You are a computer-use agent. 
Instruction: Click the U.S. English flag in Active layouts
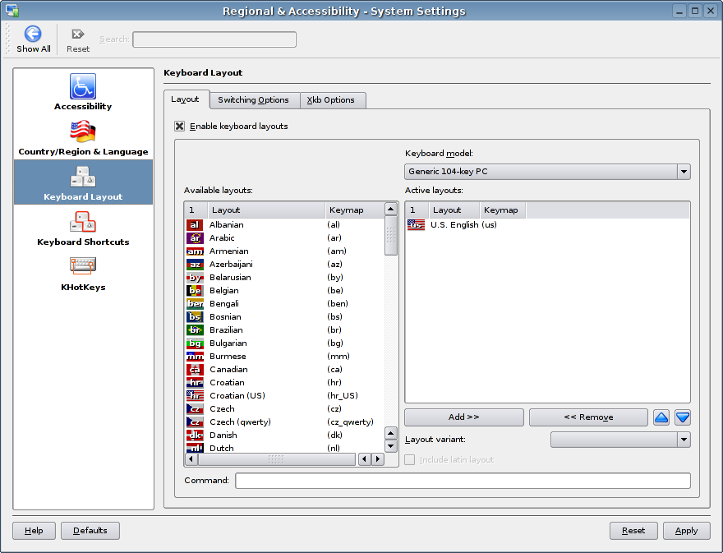416,224
